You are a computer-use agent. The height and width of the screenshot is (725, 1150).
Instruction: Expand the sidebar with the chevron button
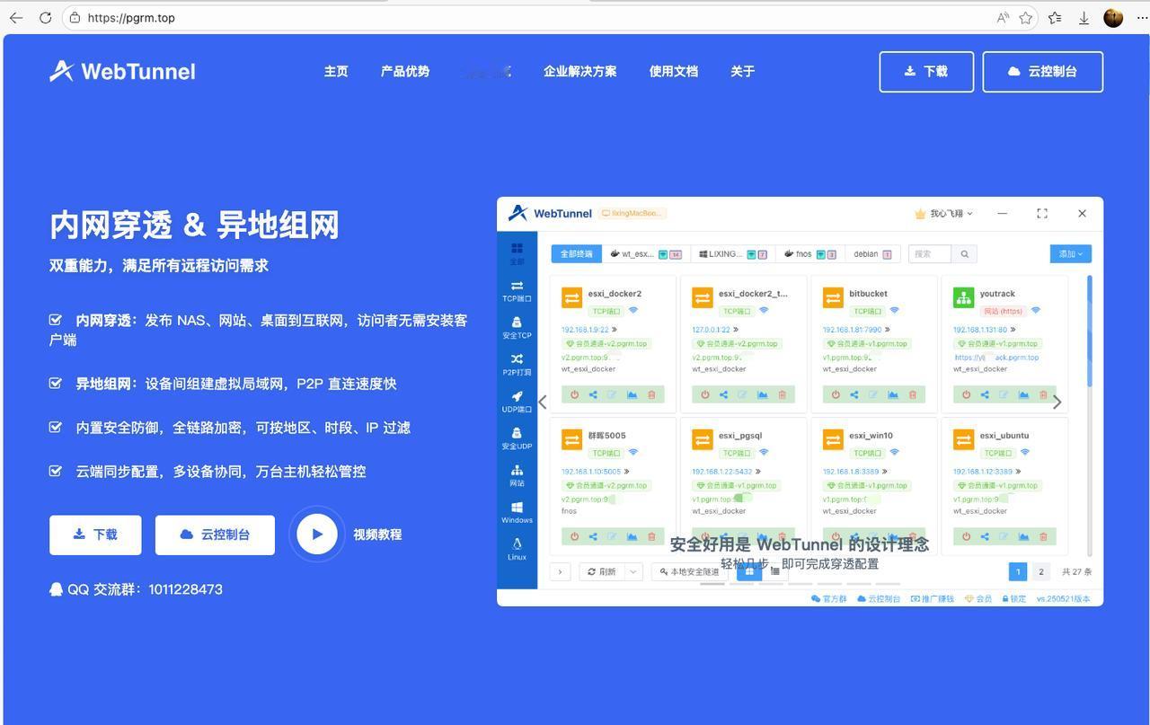tap(560, 571)
